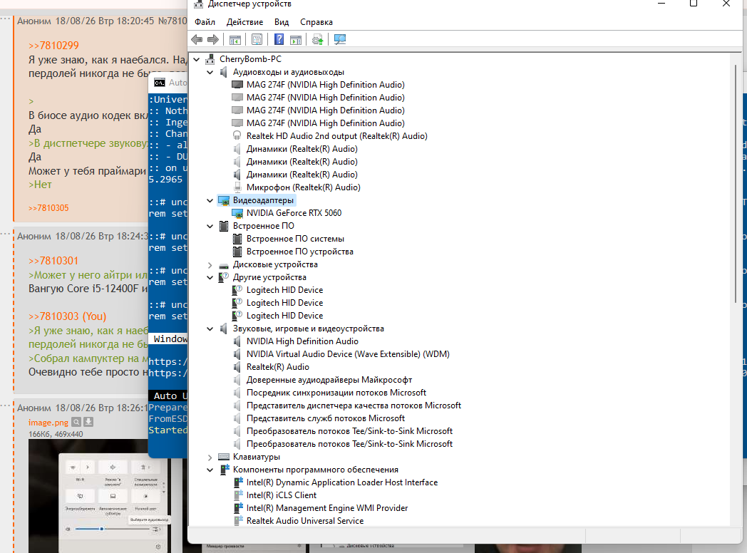Click the disk drive icon next to Дисковые устройства

pos(223,265)
